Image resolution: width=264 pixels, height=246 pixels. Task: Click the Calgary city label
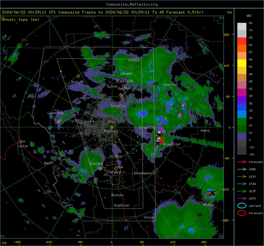coord(114,172)
